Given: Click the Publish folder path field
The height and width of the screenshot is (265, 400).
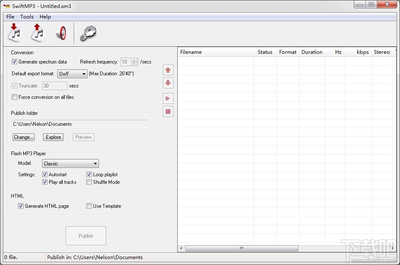Looking at the screenshot, I should (x=80, y=124).
